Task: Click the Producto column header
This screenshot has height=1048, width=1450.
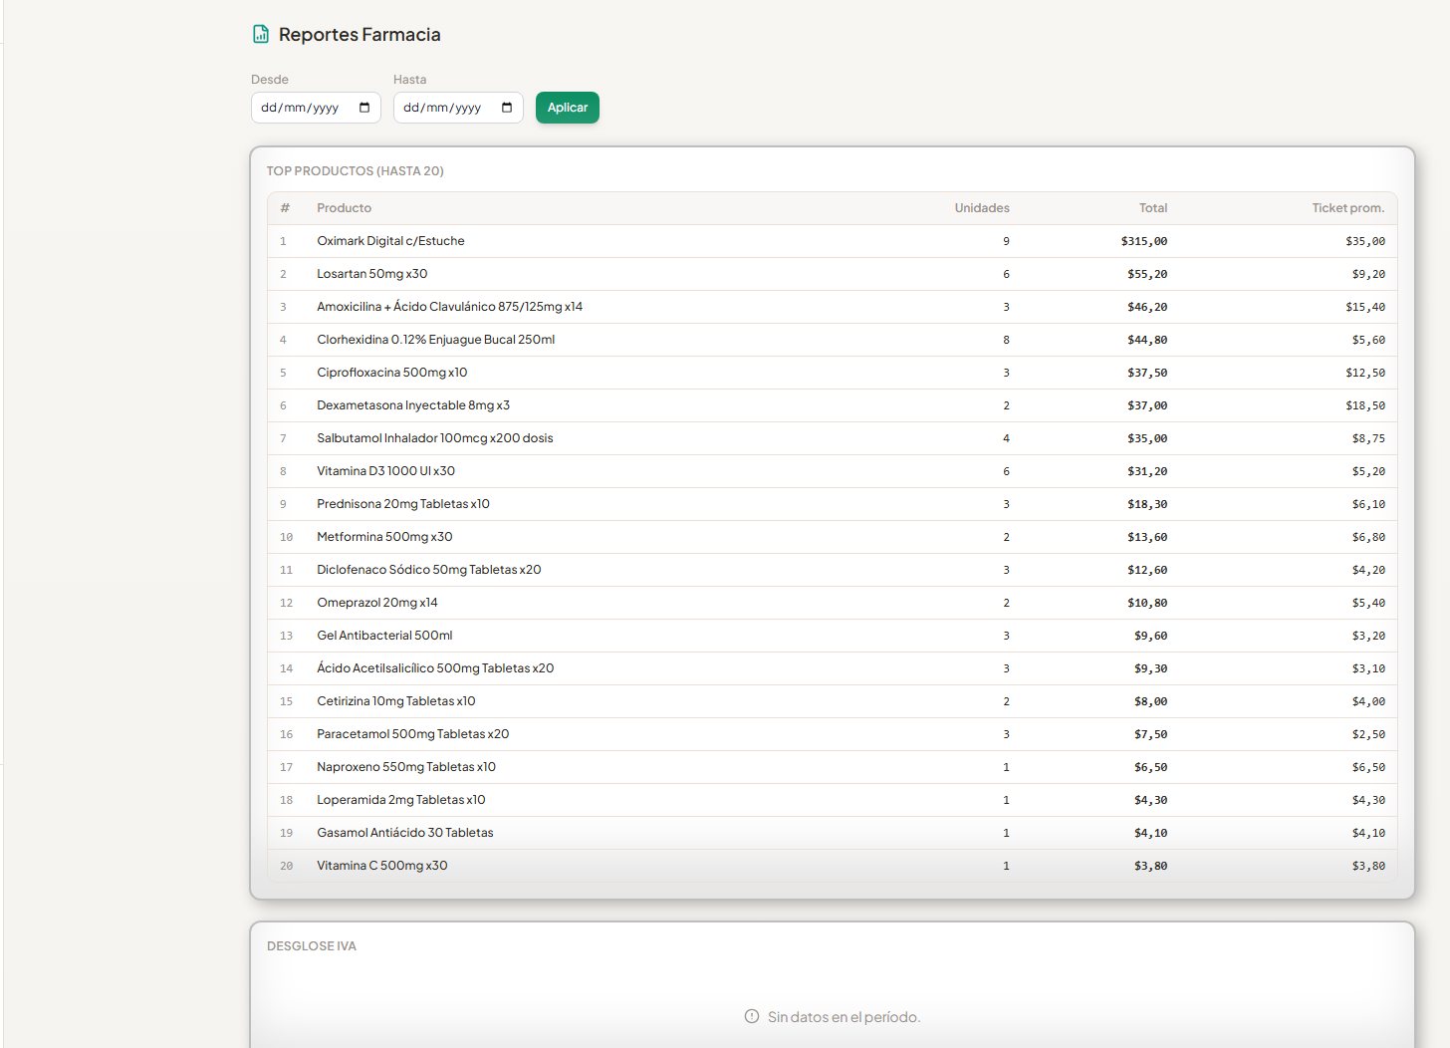Action: click(344, 208)
